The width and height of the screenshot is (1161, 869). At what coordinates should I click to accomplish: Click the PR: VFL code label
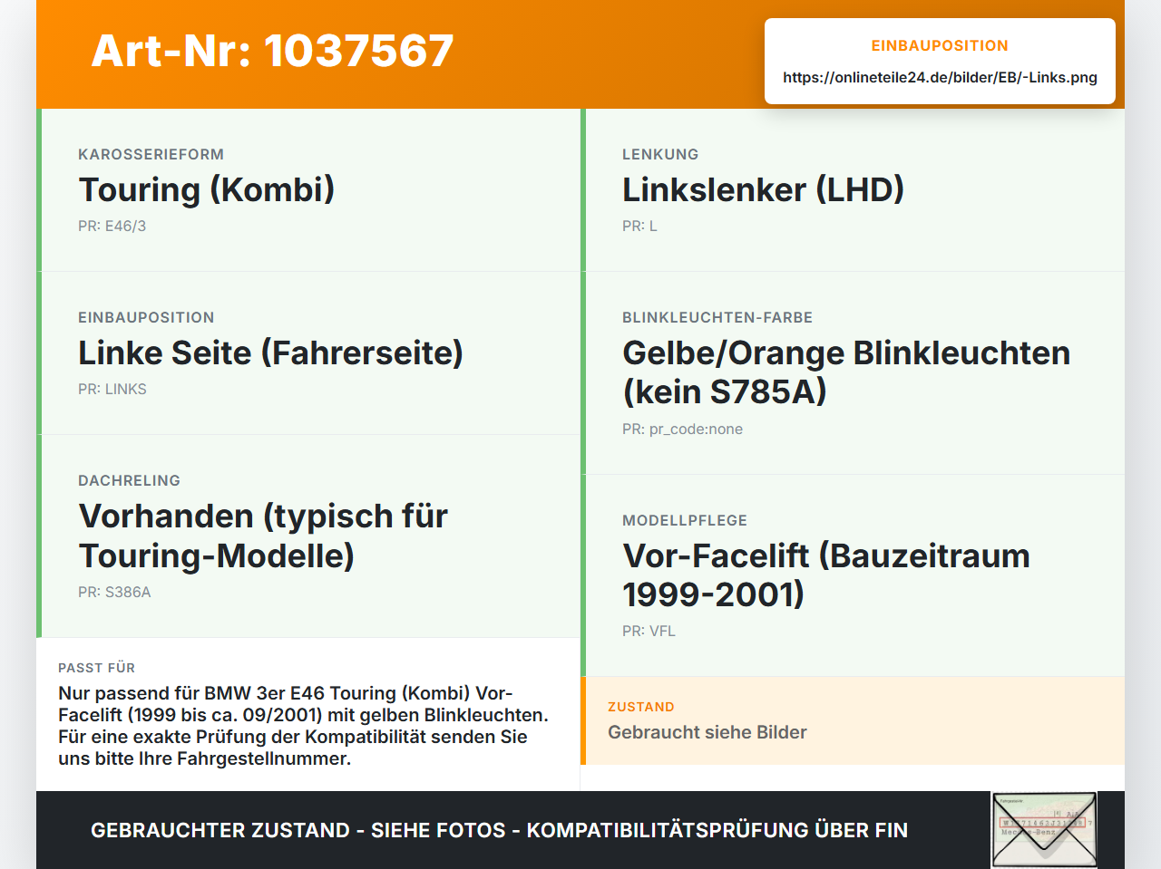[x=649, y=632]
